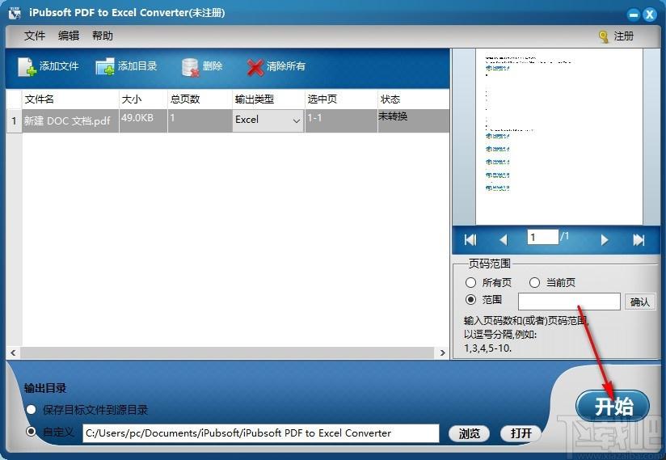Click the 文件名 column header
666x460 pixels.
[x=70, y=99]
